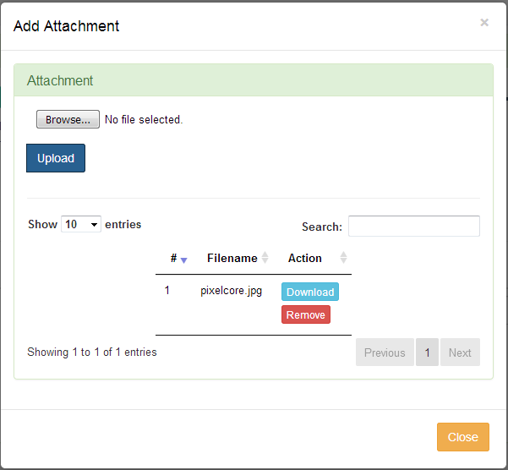The width and height of the screenshot is (508, 470).
Task: Click the # column sort arrow
Action: [183, 260]
